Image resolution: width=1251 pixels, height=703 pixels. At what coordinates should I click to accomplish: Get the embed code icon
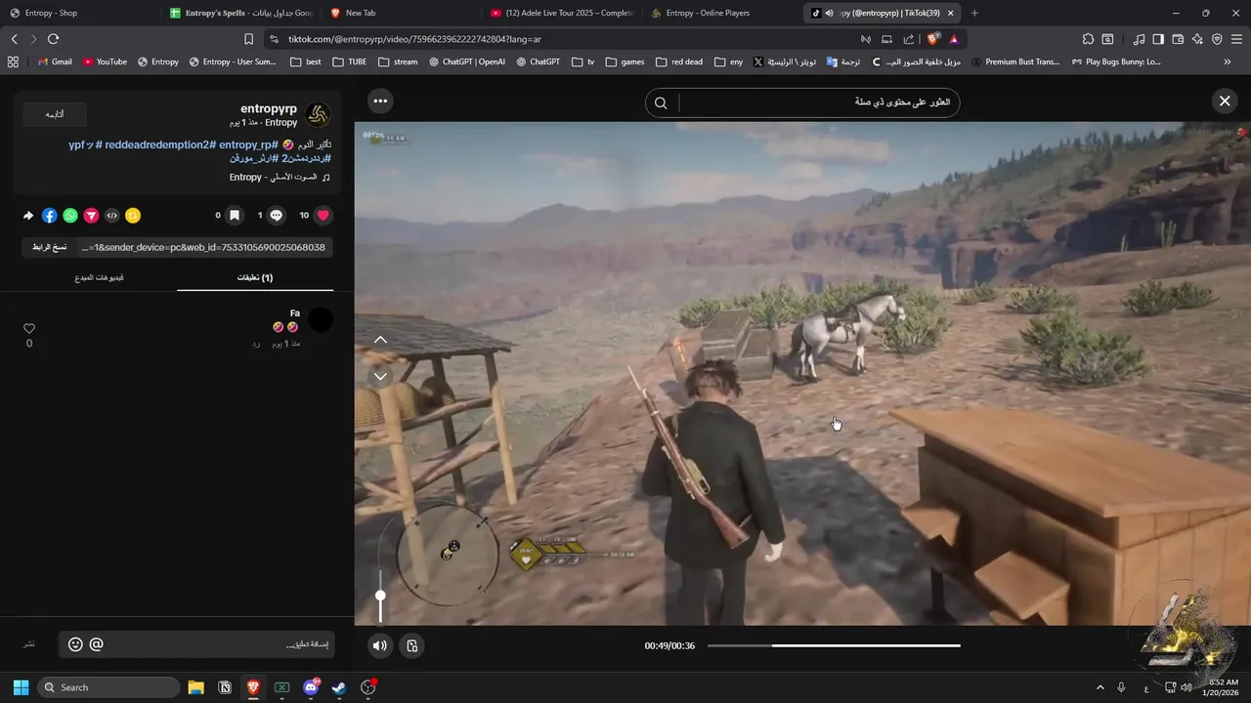tap(112, 216)
